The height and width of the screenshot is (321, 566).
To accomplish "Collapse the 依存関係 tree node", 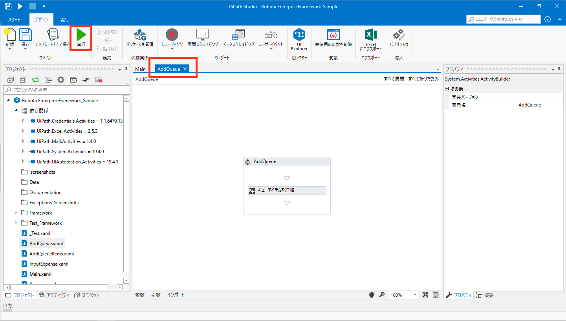I will [16, 110].
